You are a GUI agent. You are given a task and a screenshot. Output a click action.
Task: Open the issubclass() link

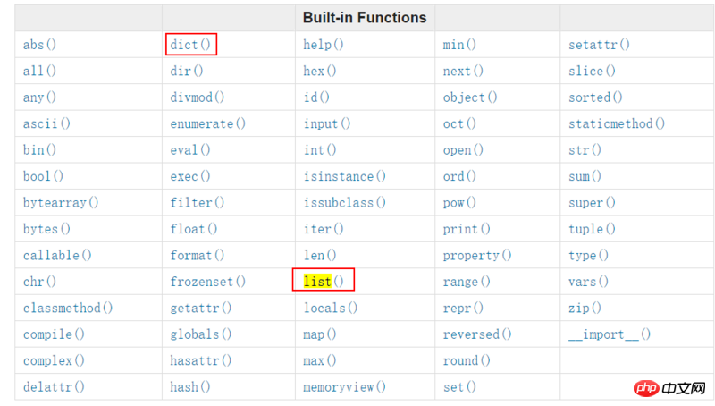point(344,203)
